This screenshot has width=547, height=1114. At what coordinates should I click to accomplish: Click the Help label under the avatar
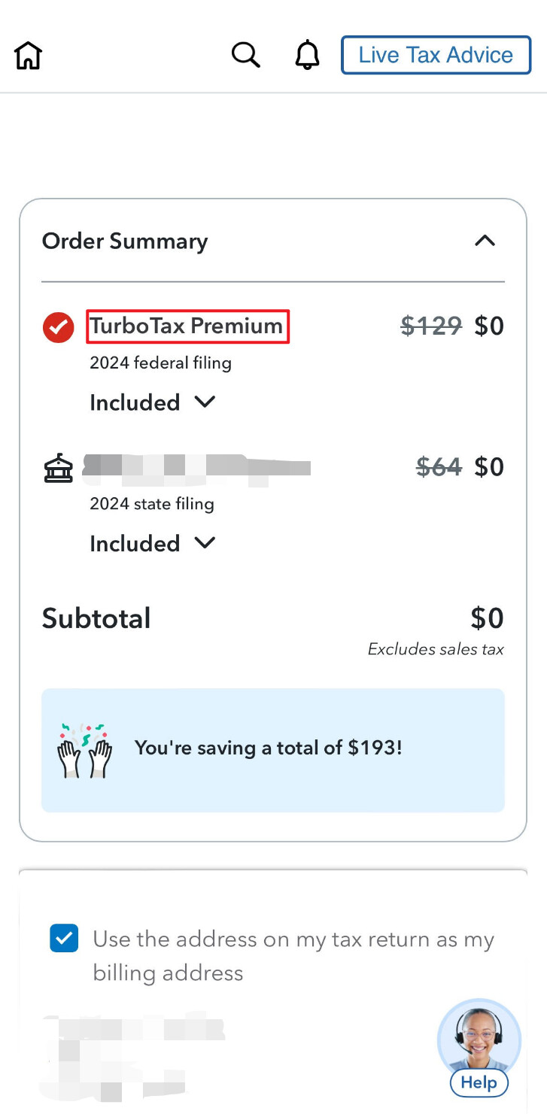coord(479,1082)
